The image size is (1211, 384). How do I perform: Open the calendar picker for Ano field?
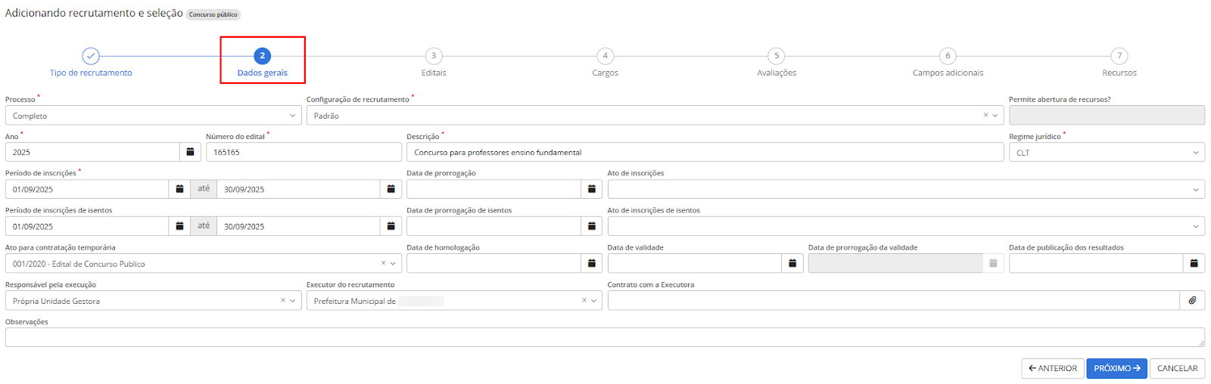tap(190, 152)
